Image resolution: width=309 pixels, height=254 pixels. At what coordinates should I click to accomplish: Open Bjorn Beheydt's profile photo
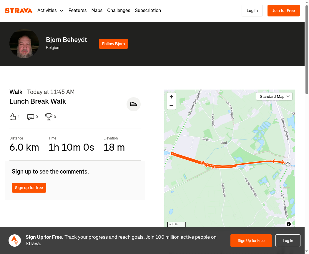[x=24, y=44]
